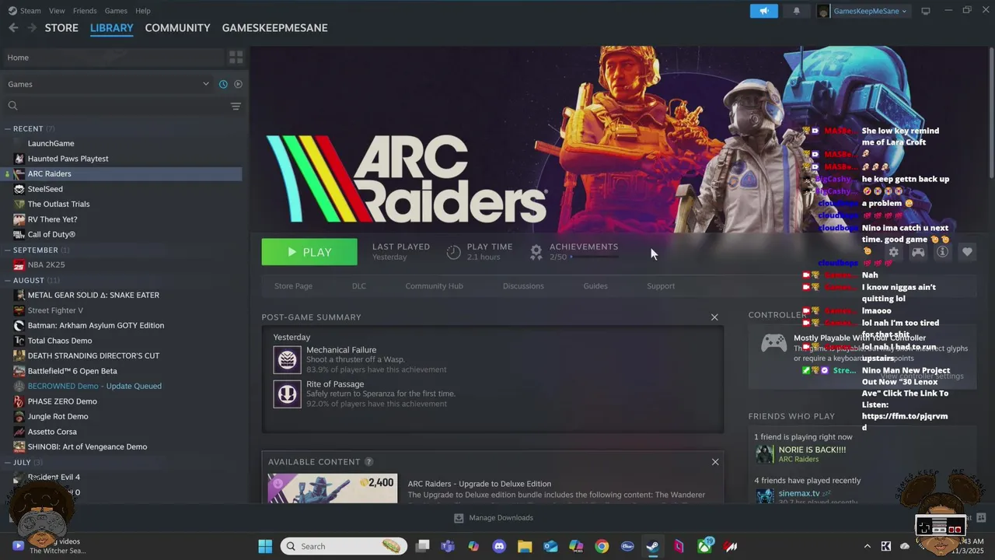Screen dimensions: 995x560
Task: Click the achievements progress bar
Action: coord(595,257)
